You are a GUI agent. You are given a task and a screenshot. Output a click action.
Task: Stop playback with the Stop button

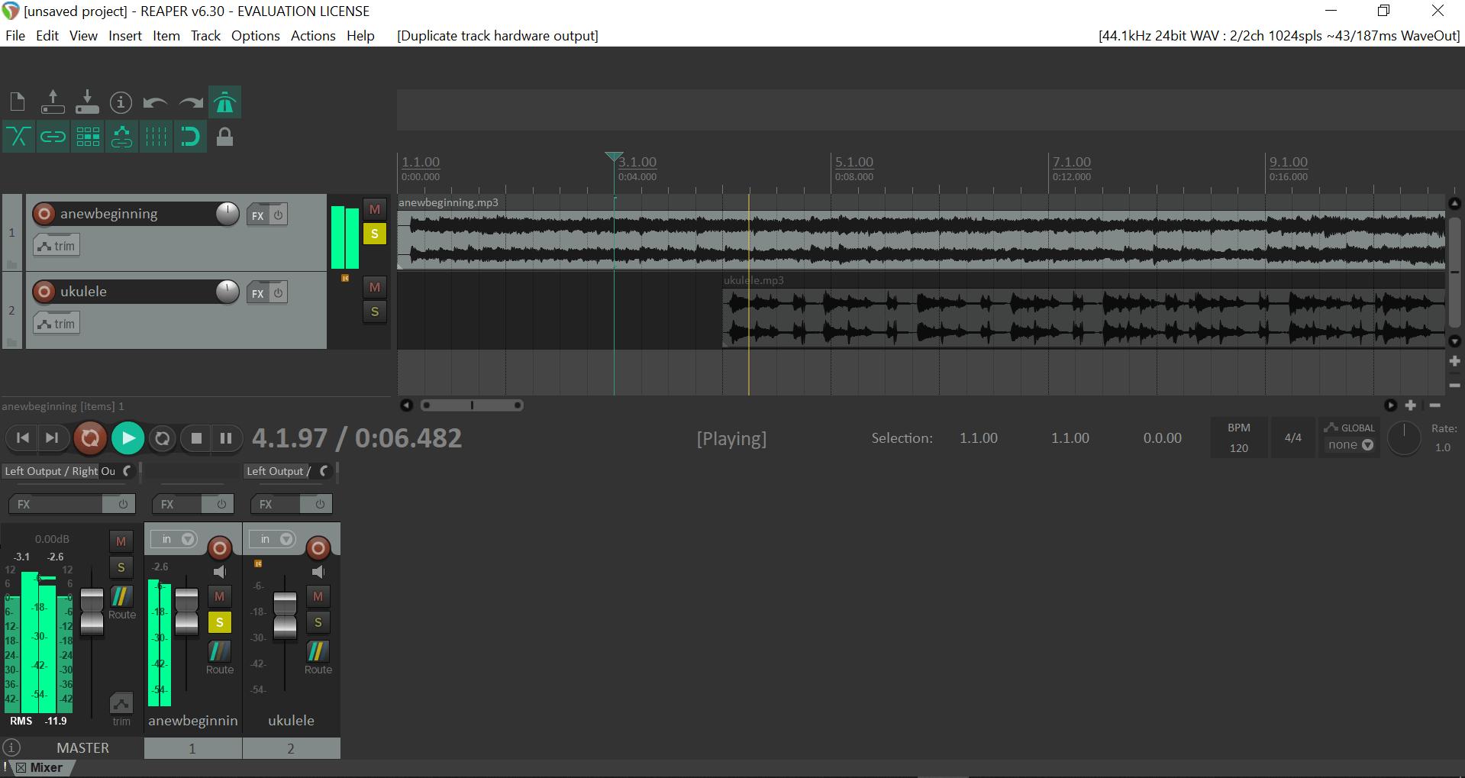[196, 438]
